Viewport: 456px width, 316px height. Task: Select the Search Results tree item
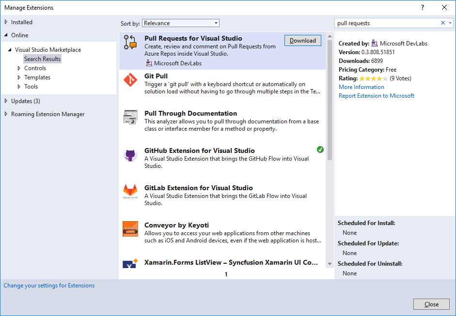[42, 59]
